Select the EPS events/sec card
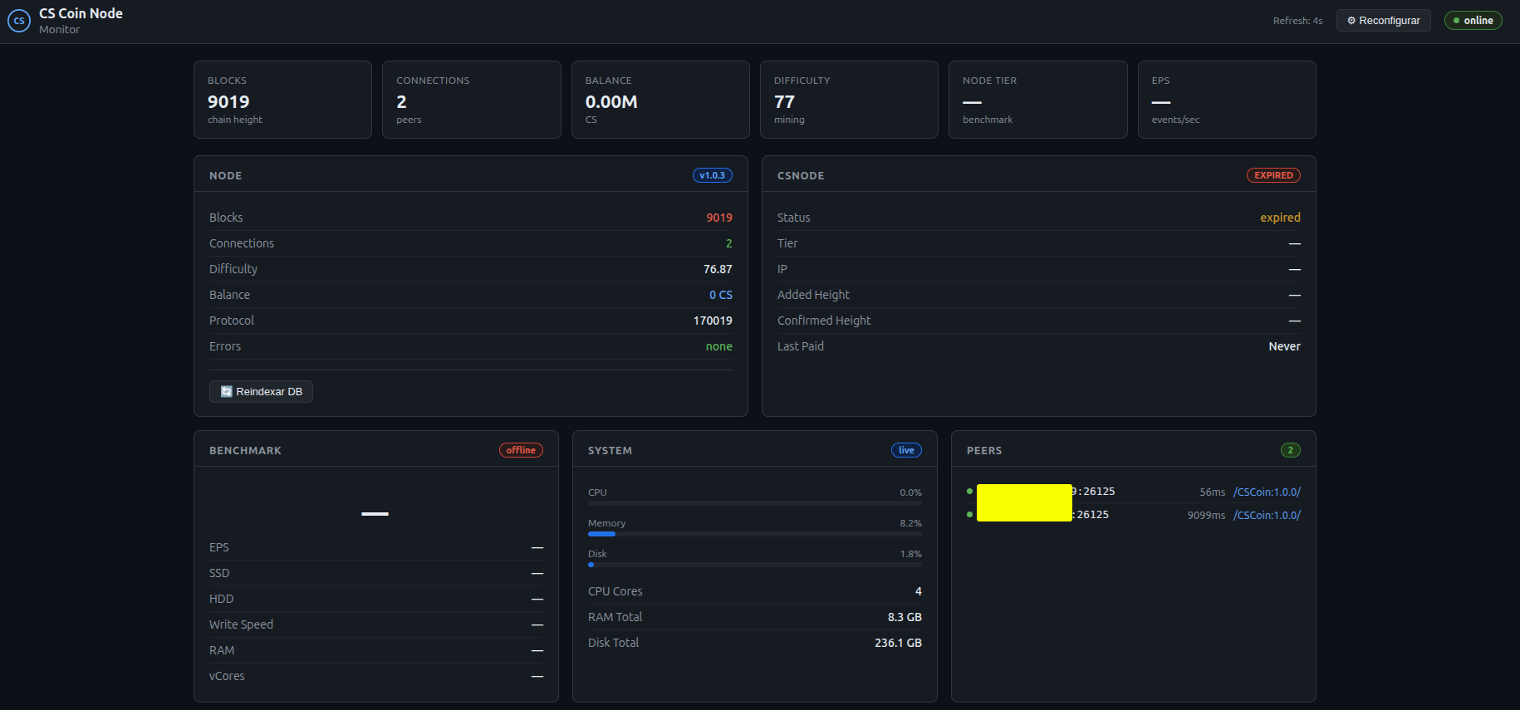The height and width of the screenshot is (710, 1520). (x=1227, y=100)
